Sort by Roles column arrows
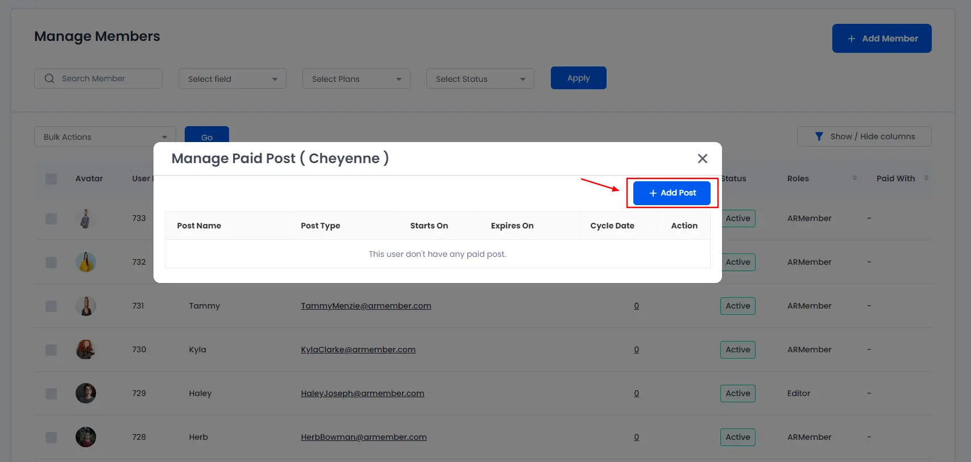 pyautogui.click(x=854, y=178)
